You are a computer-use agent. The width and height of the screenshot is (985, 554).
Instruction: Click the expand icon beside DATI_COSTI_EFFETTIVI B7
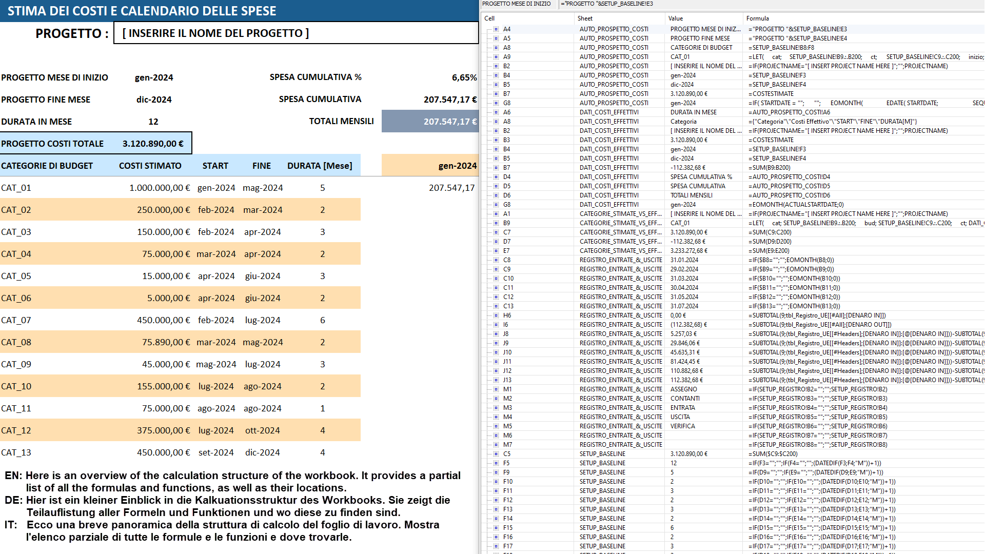click(496, 168)
